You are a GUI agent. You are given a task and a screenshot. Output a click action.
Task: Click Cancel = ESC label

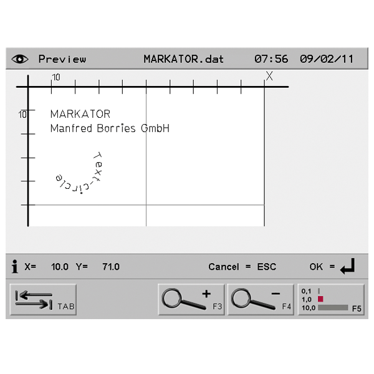[242, 267]
